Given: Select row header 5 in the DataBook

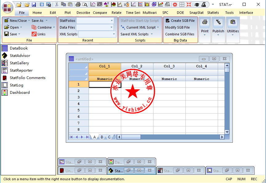Looking at the screenshot, I should (x=78, y=110).
